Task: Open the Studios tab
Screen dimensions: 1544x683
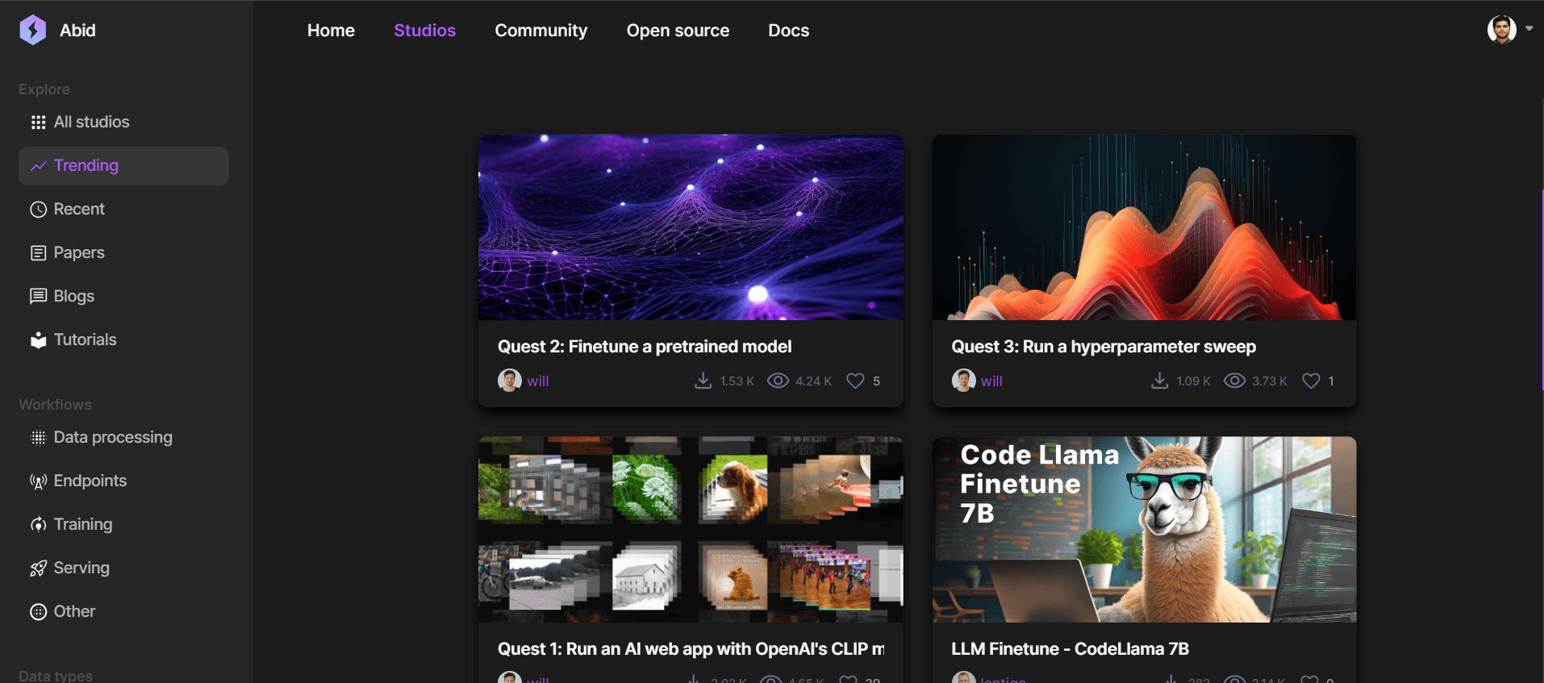Action: 424,31
